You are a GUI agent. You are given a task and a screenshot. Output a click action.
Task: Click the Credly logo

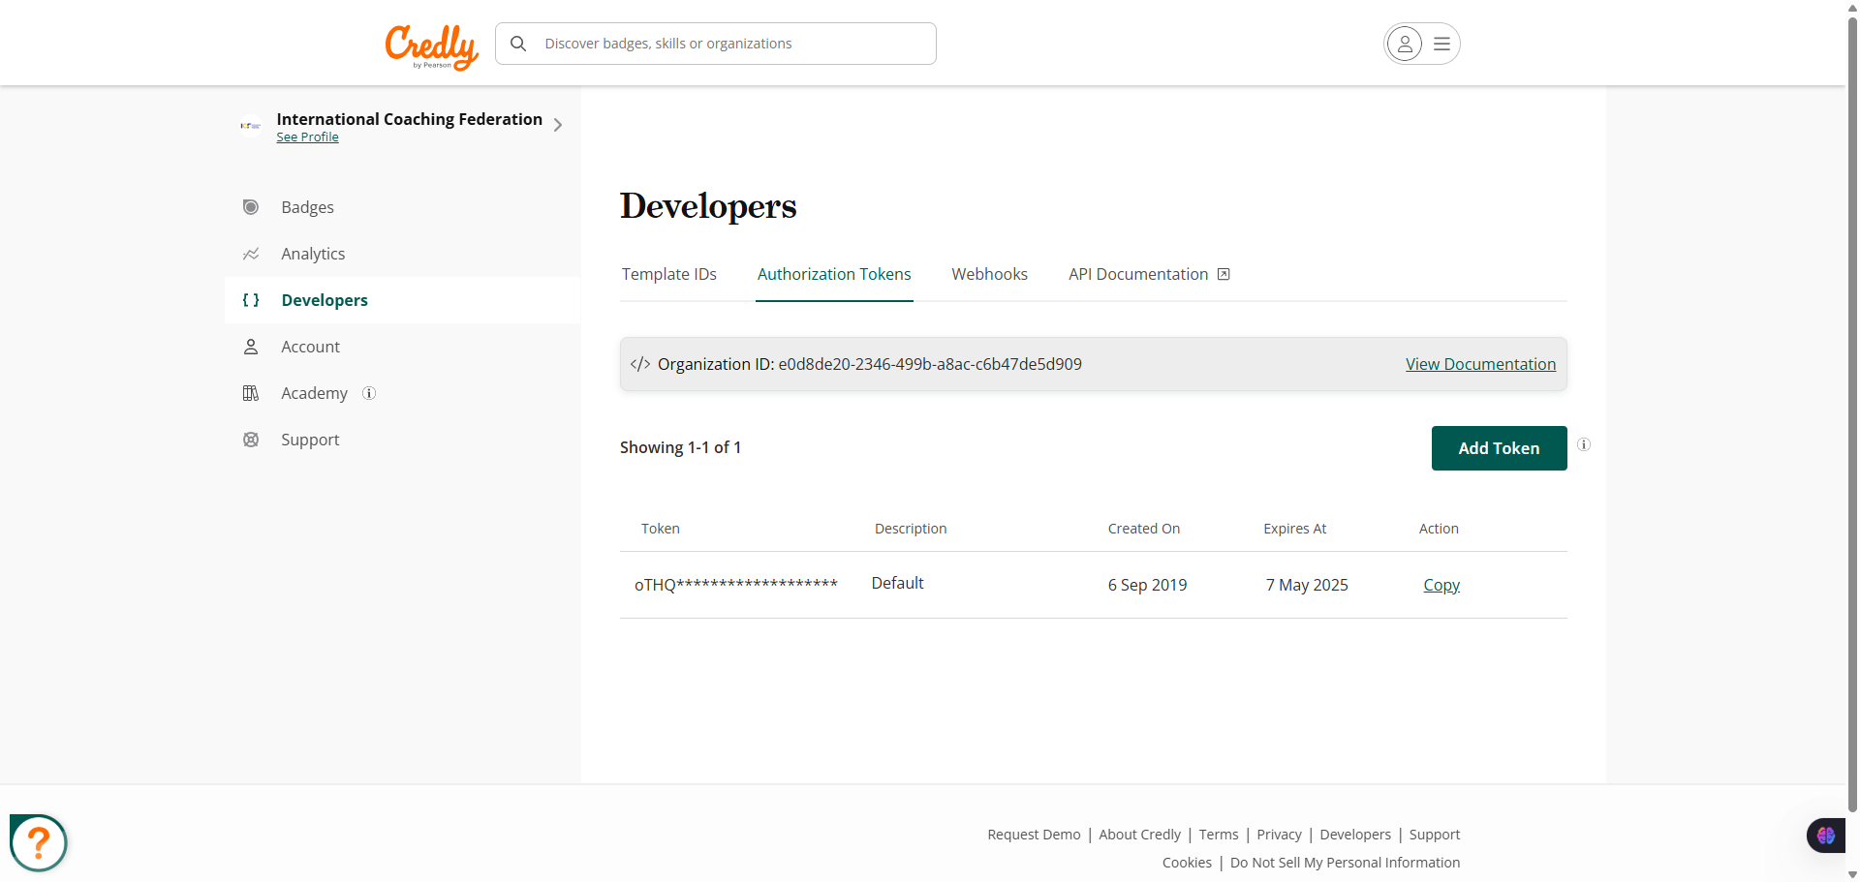[x=432, y=46]
